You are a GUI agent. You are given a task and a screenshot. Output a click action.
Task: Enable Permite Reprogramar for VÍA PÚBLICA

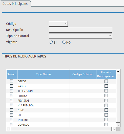click(x=106, y=105)
